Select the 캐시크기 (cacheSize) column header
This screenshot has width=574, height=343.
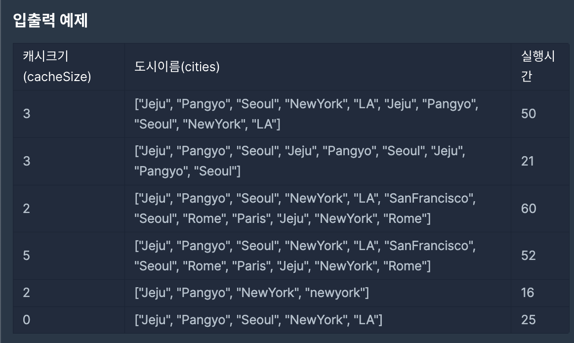[x=69, y=67]
